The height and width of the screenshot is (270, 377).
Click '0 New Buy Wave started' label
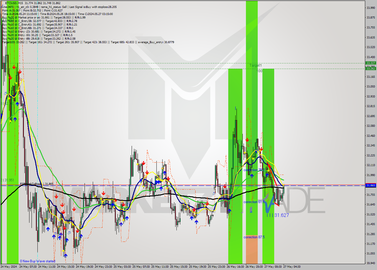point(37,261)
